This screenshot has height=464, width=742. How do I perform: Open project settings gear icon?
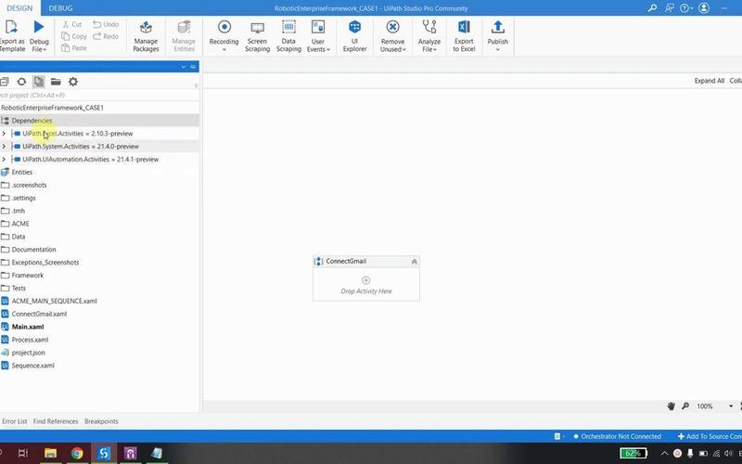(73, 82)
